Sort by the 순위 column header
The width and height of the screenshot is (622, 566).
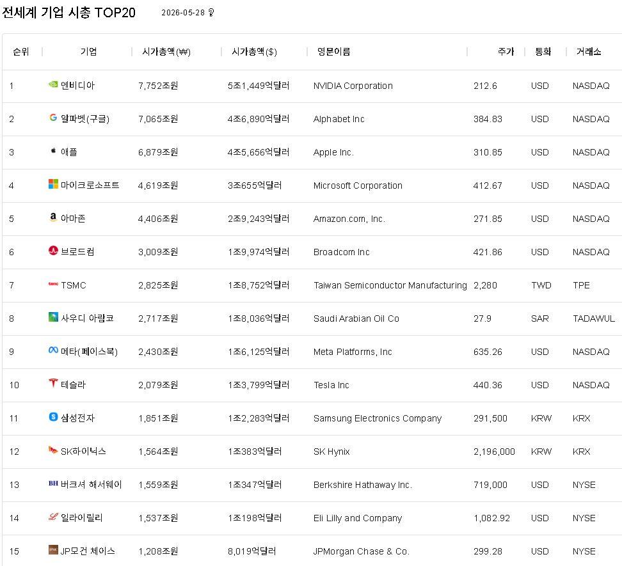20,52
